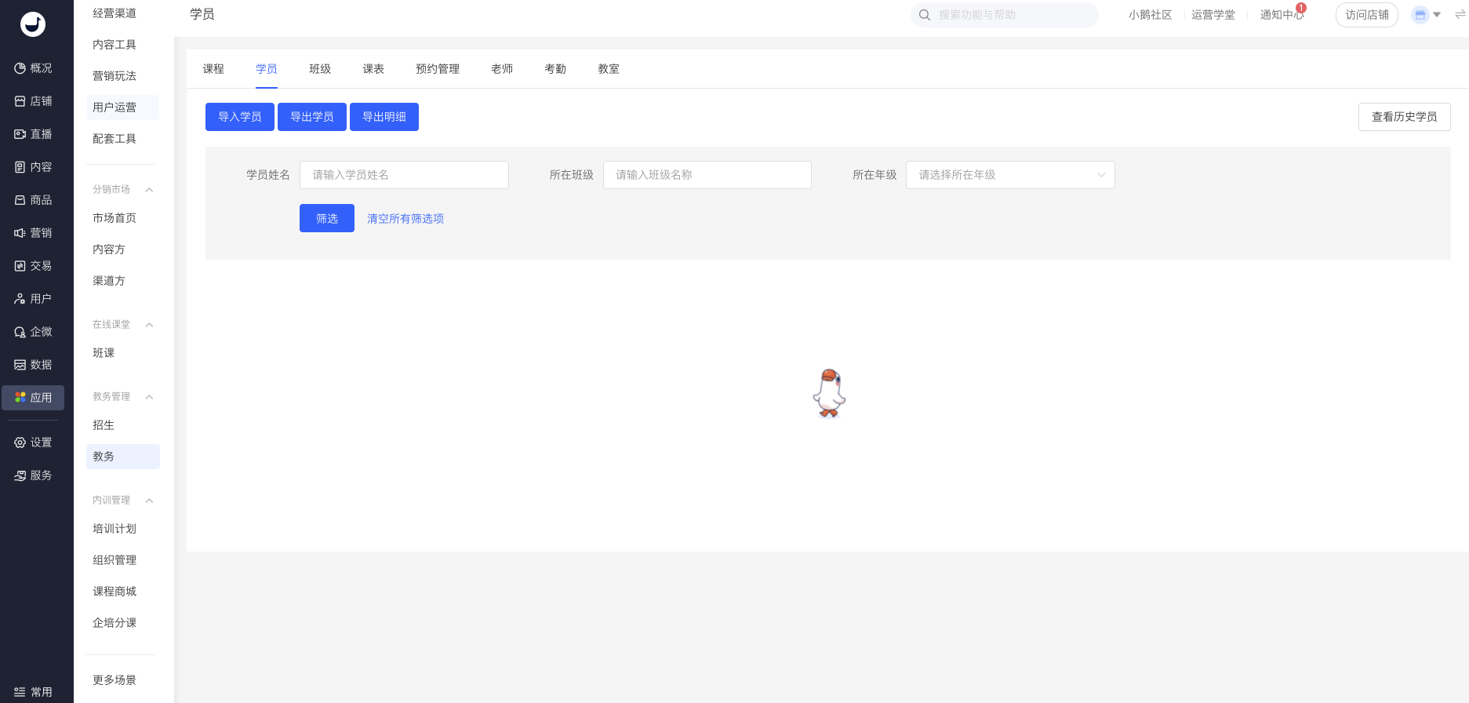Click 清空所有筛选项 link

(x=405, y=219)
